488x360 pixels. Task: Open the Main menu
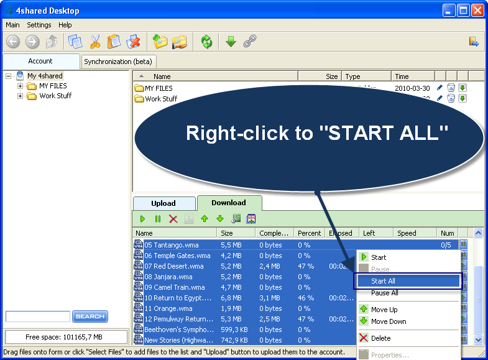(x=12, y=25)
